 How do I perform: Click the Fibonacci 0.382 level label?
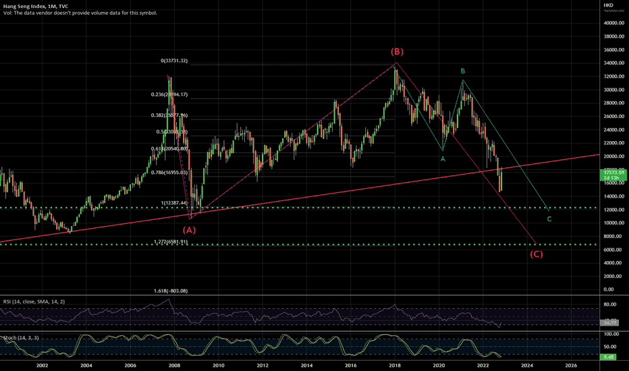(169, 115)
